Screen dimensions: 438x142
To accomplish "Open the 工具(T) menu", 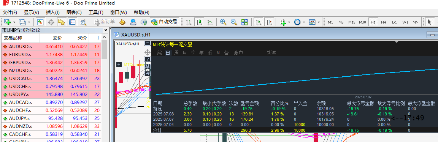I will pos(96,13).
